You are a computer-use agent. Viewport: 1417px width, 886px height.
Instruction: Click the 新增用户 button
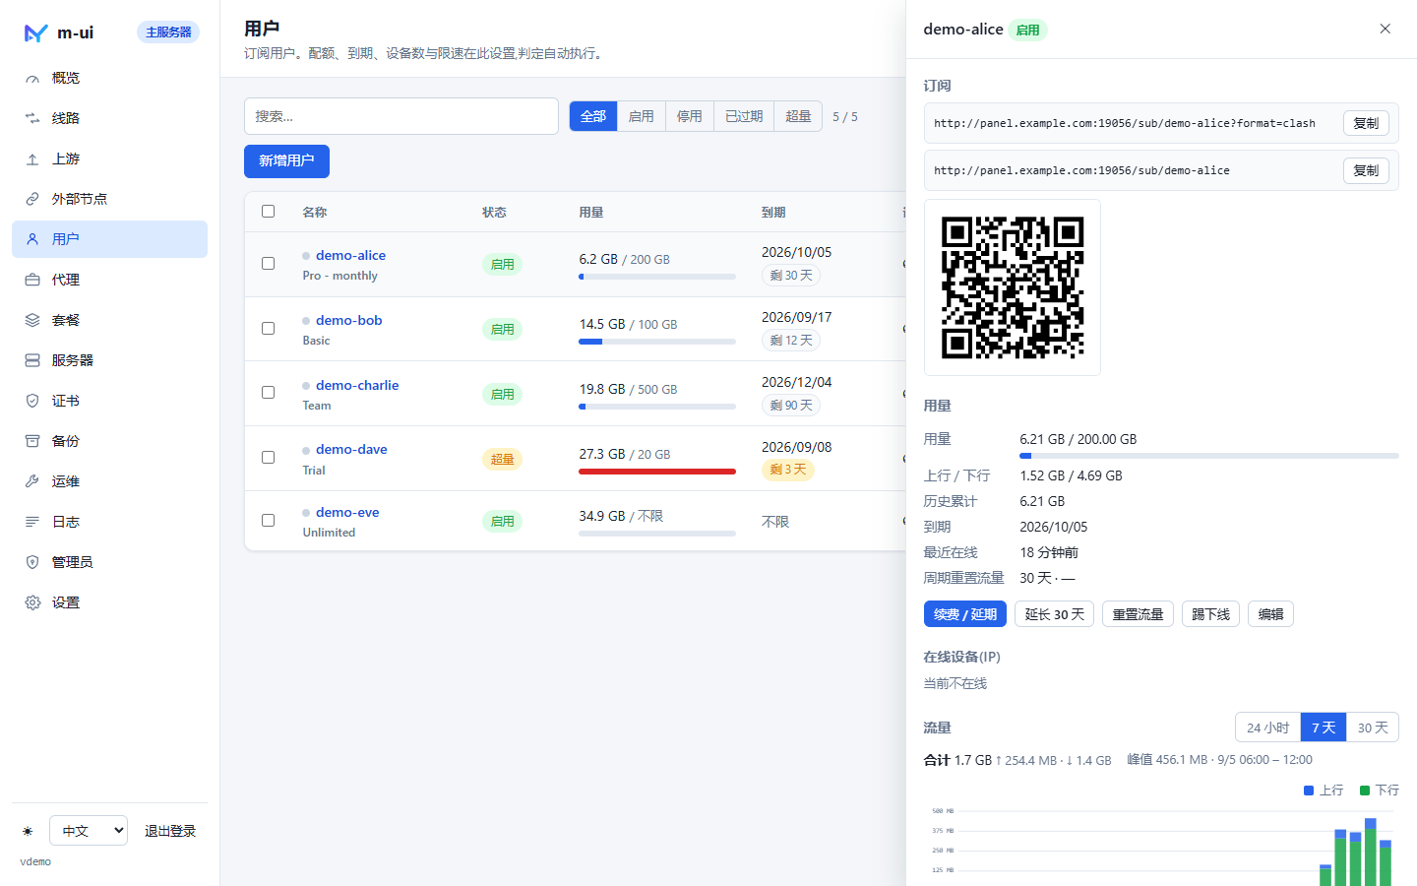pos(286,161)
